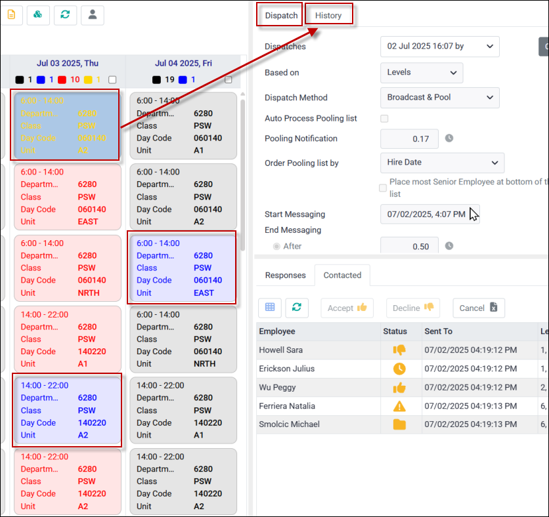Select the Smolcic Michael employee name
The image size is (549, 517).
click(289, 424)
